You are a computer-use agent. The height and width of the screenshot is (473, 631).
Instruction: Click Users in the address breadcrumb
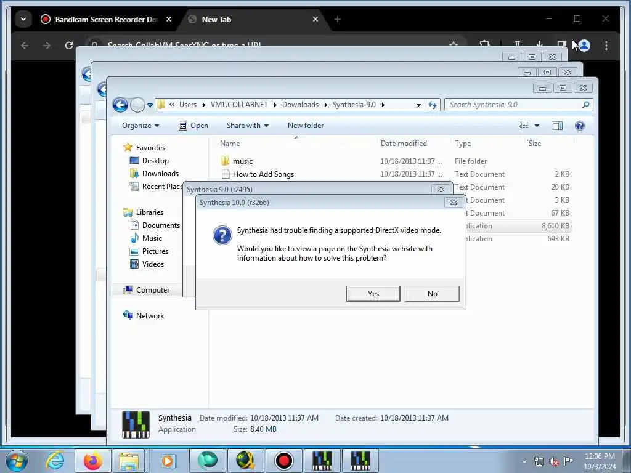(187, 105)
